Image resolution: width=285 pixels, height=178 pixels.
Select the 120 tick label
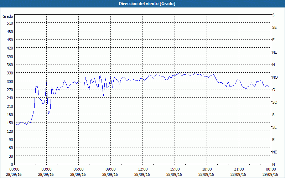pos(10,131)
